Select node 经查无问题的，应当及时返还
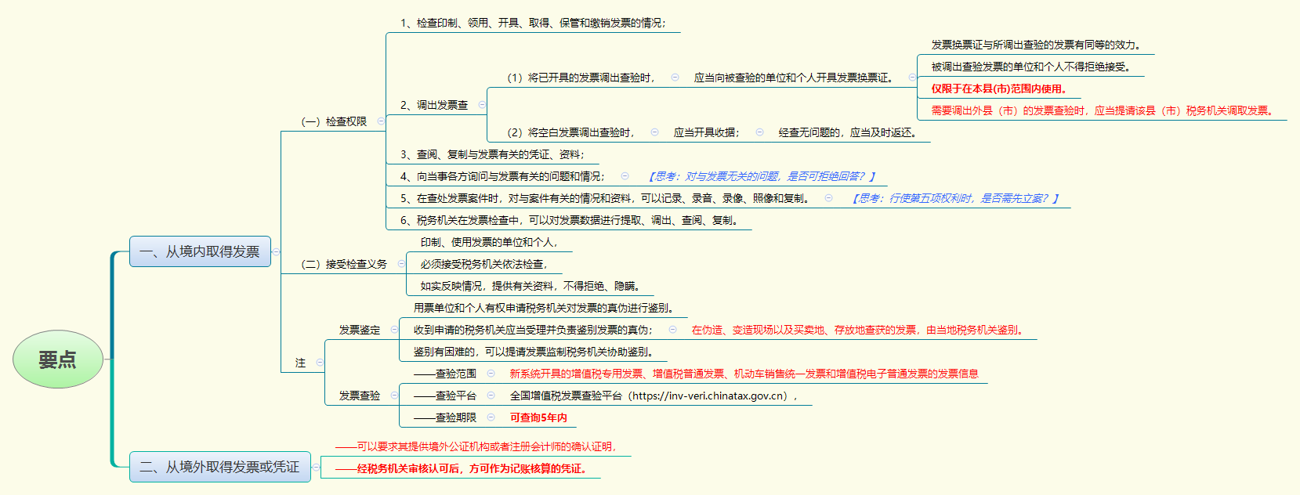1300x495 pixels. coord(848,132)
